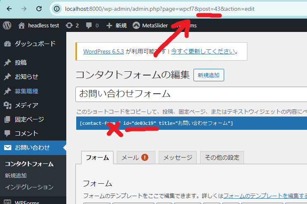This screenshot has width=307, height=204.
Task: Click the 投稿 pushpin icon
Action: pyautogui.click(x=7, y=63)
